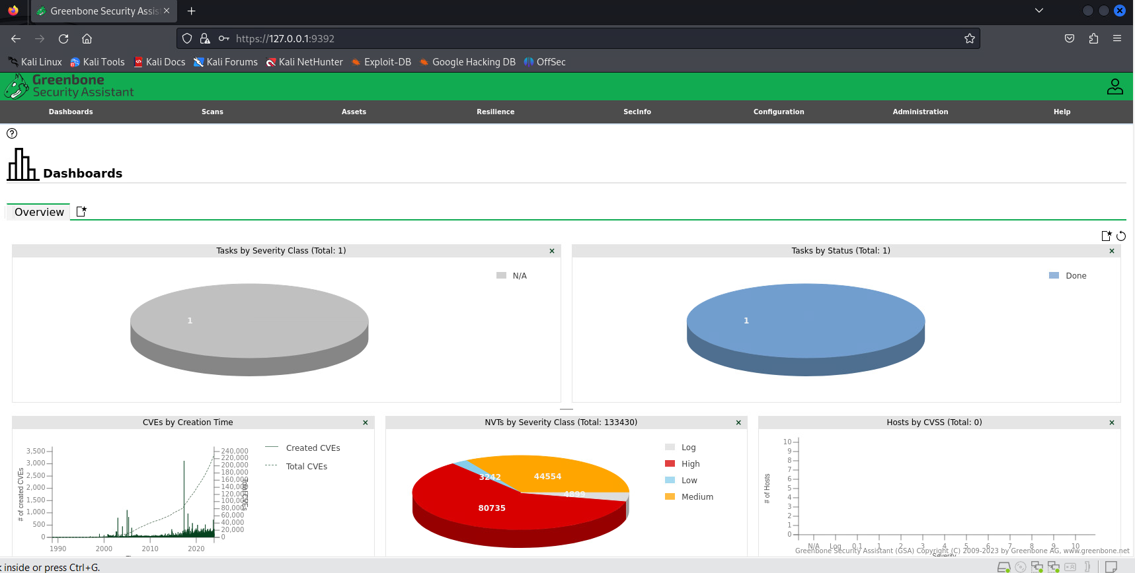Open Exploit-DB bookmark

coord(381,62)
